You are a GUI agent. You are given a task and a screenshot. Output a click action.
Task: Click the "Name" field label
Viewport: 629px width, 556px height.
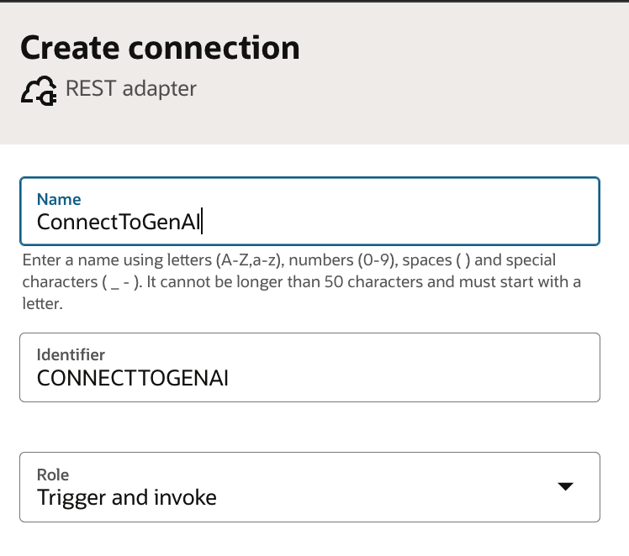click(59, 200)
